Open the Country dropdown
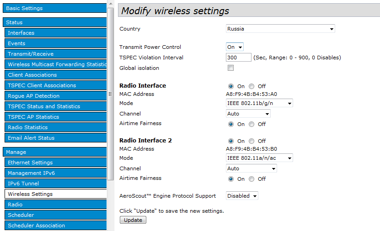 click(280, 29)
